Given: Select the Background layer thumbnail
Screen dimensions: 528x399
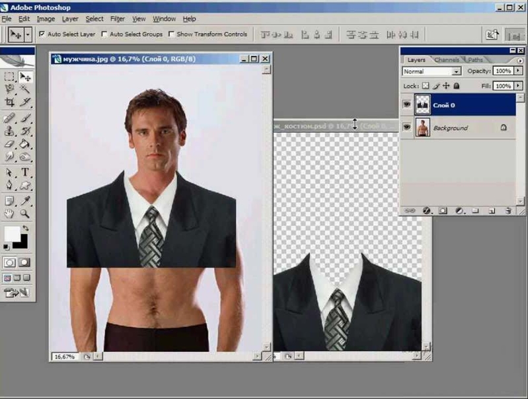Looking at the screenshot, I should [x=422, y=127].
